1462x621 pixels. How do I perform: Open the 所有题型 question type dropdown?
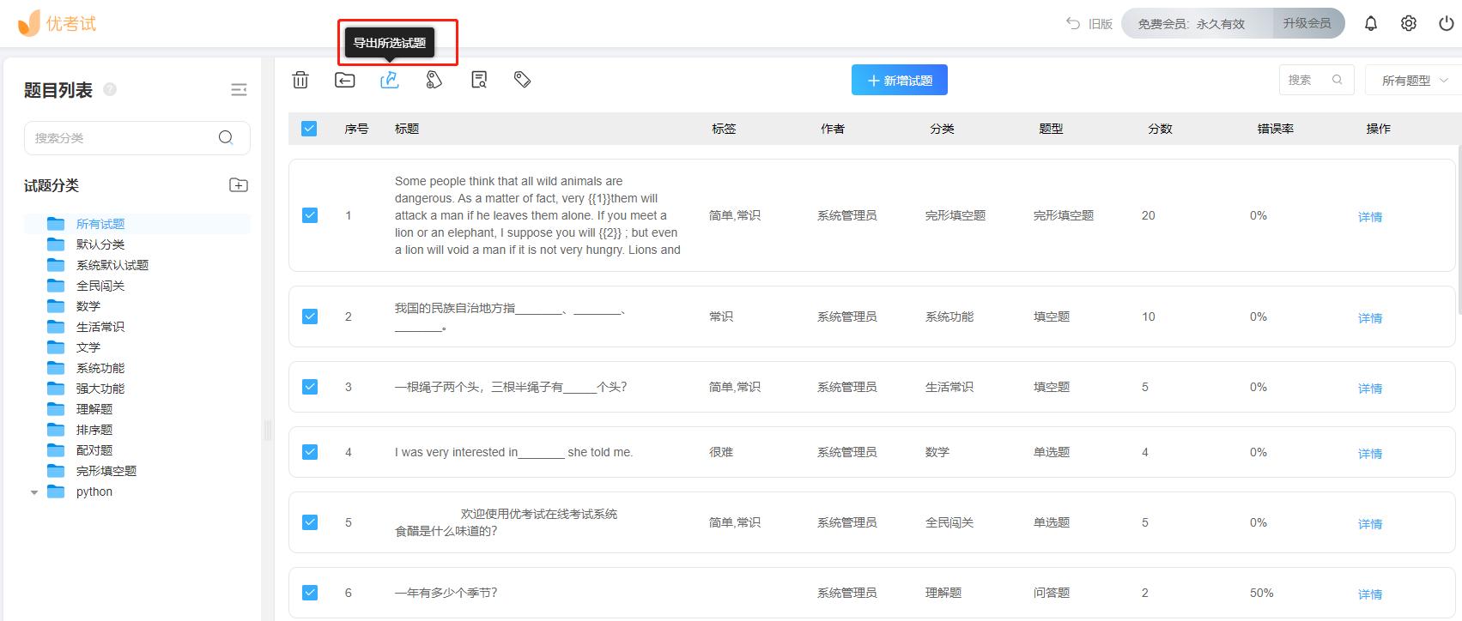(1413, 81)
